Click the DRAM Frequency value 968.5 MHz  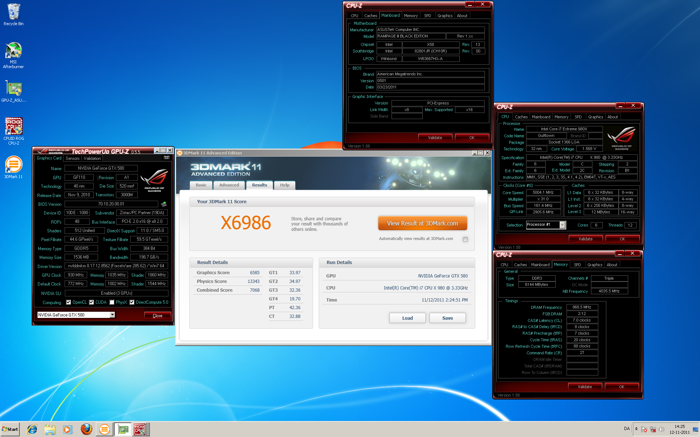click(x=582, y=307)
